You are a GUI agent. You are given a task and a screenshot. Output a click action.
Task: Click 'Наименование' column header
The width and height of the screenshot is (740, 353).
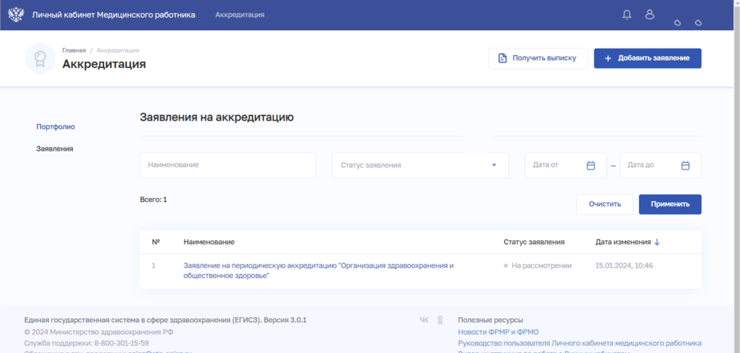(209, 242)
